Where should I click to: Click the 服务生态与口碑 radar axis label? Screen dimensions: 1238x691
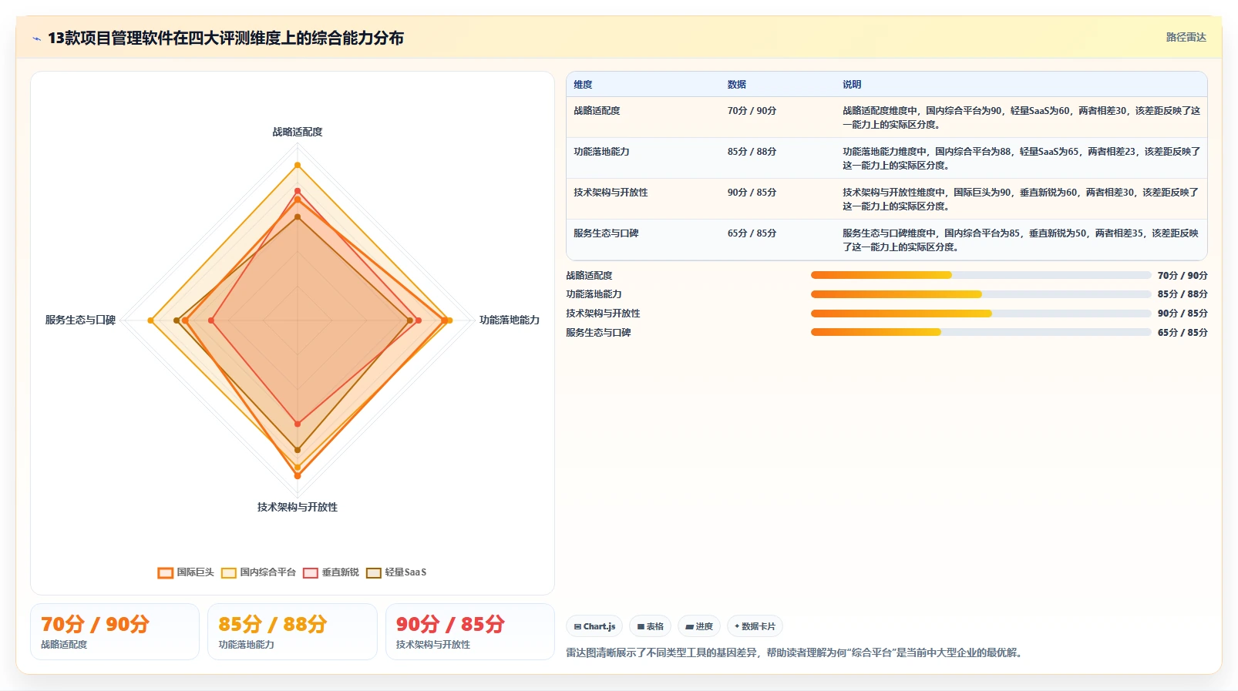pos(80,320)
